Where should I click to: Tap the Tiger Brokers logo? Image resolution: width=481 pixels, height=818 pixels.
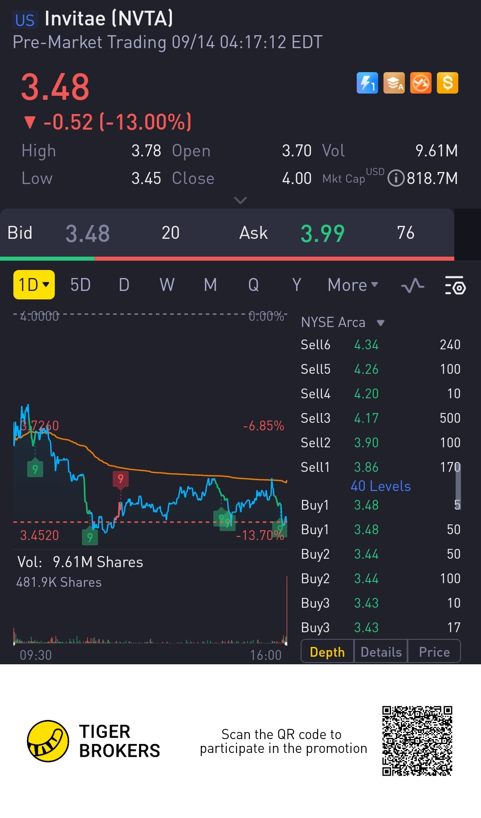[94, 741]
